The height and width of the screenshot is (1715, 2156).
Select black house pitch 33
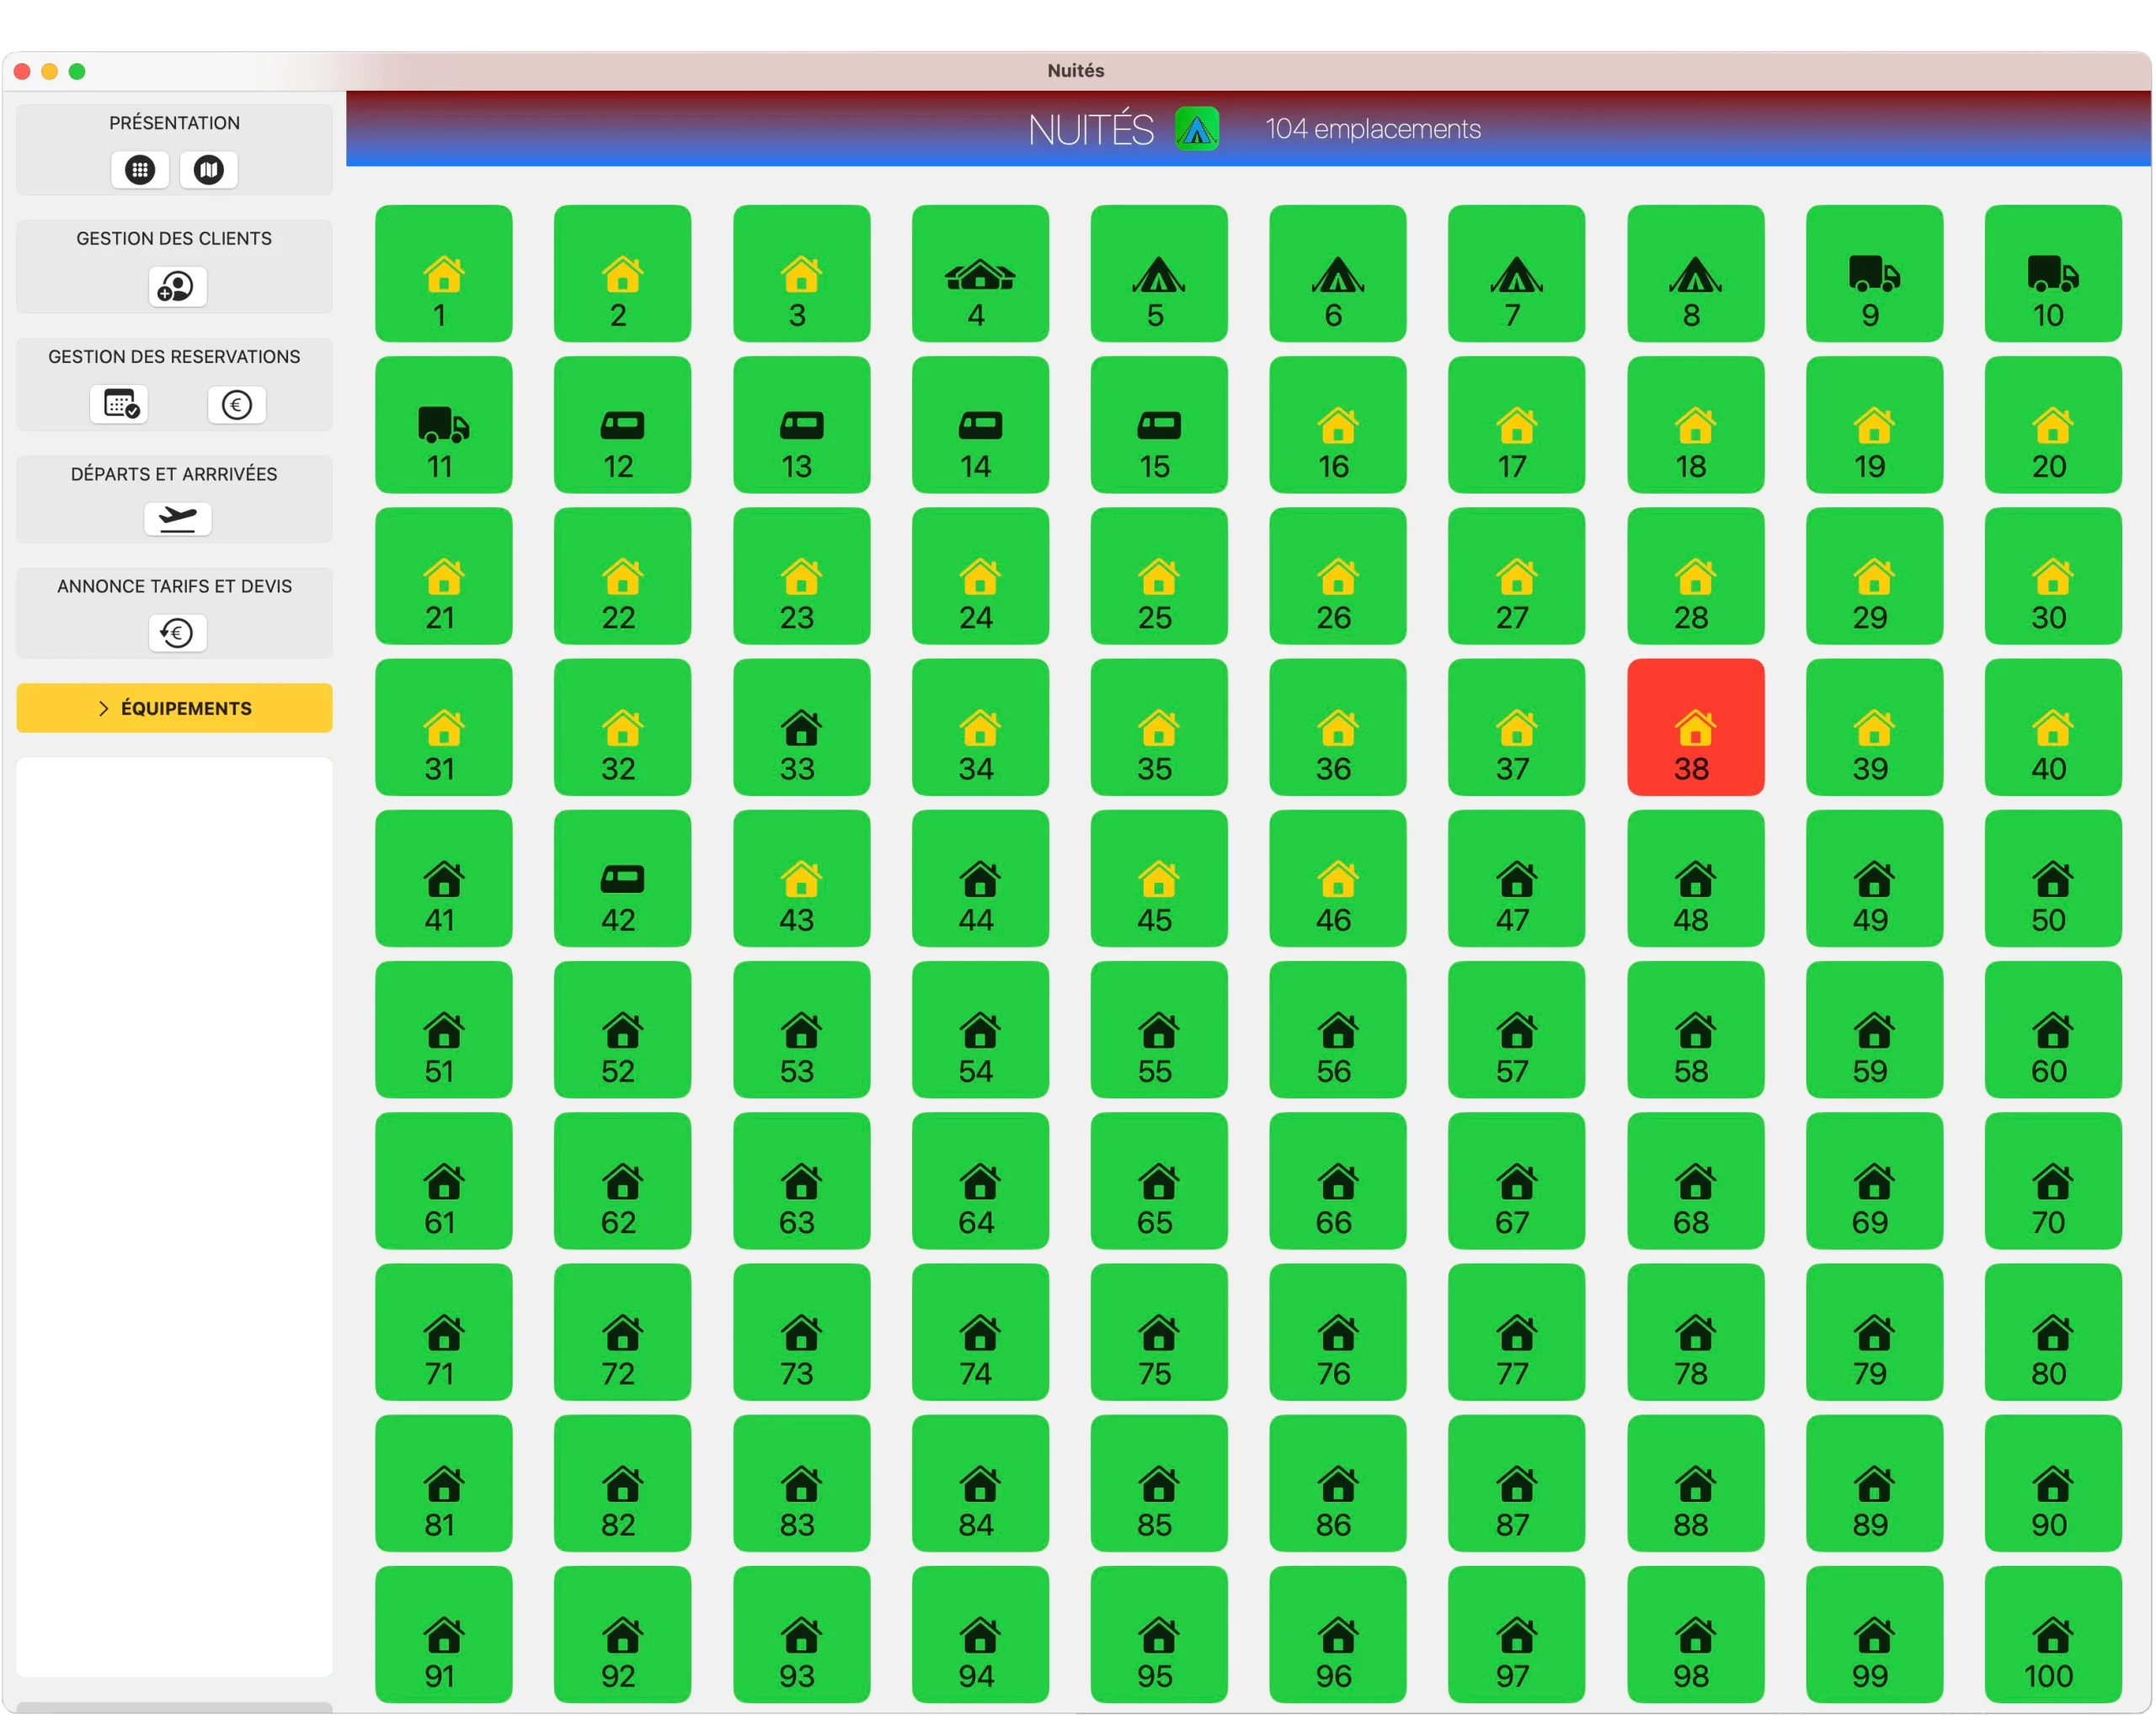(x=801, y=728)
